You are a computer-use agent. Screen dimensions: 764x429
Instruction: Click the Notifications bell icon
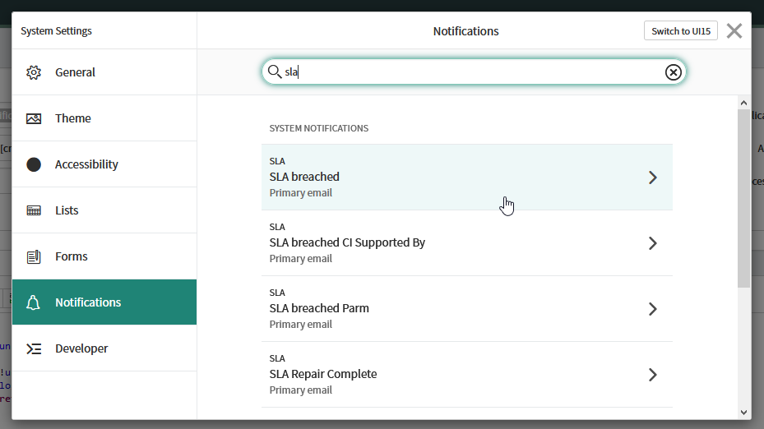tap(33, 302)
